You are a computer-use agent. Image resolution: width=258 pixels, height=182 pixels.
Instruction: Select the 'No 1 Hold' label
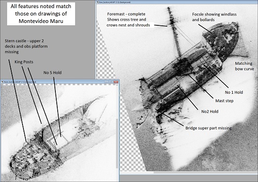(234, 92)
